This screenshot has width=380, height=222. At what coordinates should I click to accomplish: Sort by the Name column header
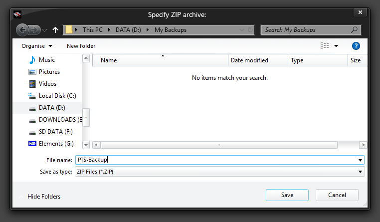(160, 60)
